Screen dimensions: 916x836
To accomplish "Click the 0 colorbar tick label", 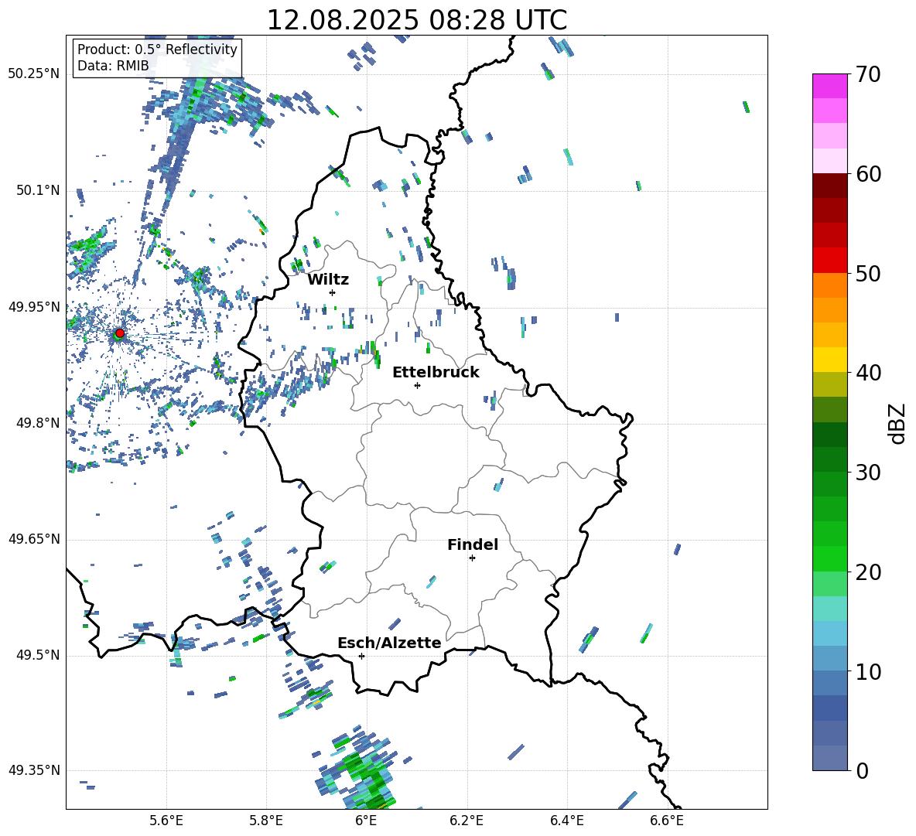I will click(862, 770).
